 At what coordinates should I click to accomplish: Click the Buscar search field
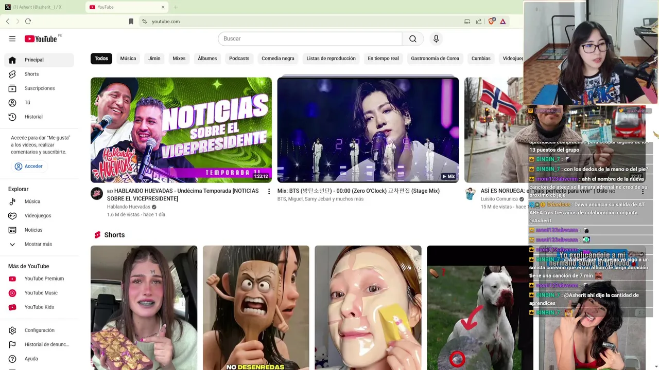point(310,39)
